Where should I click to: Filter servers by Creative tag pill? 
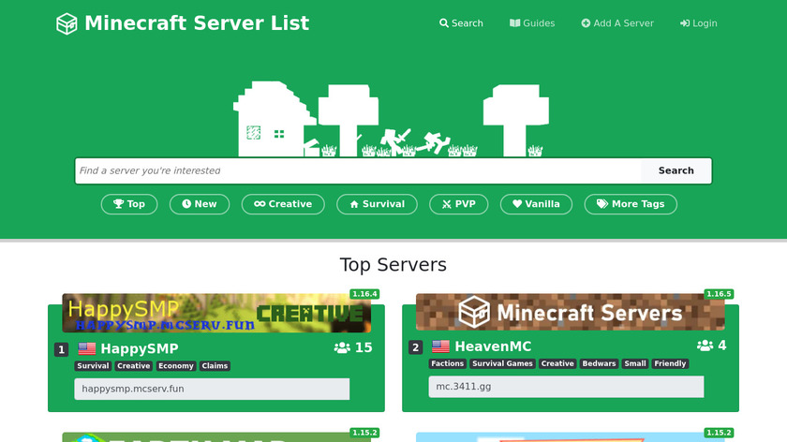tap(283, 204)
